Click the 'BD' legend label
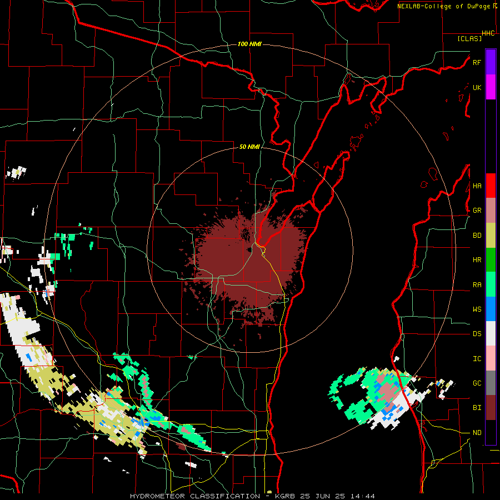This screenshot has height=500, width=500. coord(477,236)
